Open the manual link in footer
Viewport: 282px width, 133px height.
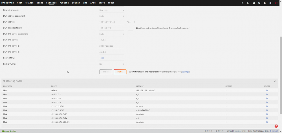tap(274, 131)
